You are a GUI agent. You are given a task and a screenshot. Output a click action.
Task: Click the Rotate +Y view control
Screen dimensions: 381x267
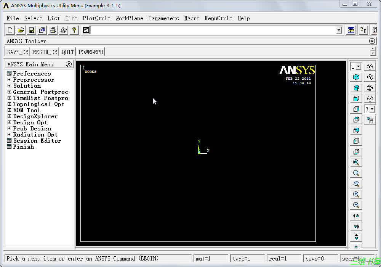[370, 66]
